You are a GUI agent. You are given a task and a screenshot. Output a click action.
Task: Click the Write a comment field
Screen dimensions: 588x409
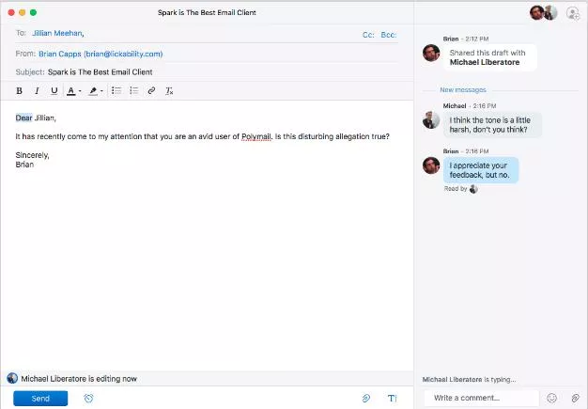click(x=481, y=399)
